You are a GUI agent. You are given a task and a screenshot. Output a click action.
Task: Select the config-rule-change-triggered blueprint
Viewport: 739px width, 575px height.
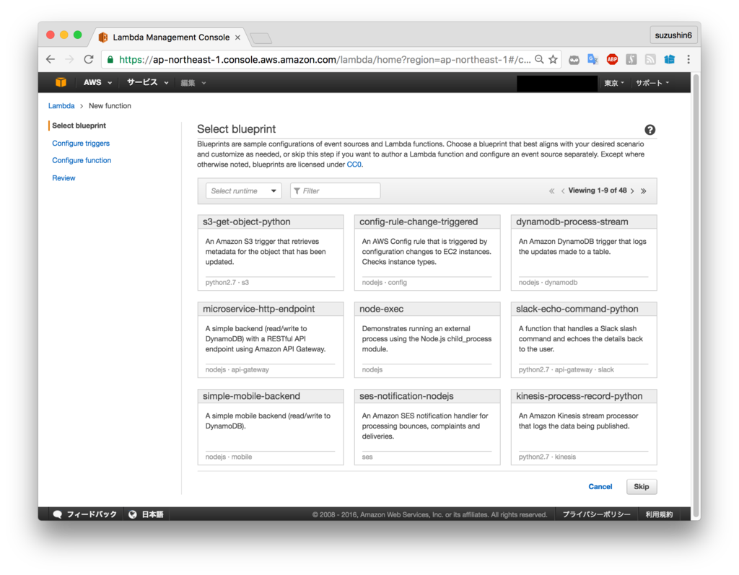427,253
